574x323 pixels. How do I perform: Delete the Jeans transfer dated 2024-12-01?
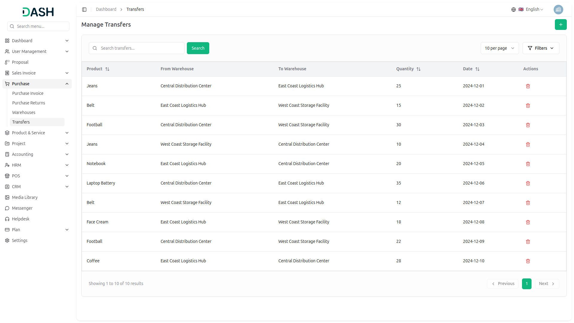[x=528, y=86]
